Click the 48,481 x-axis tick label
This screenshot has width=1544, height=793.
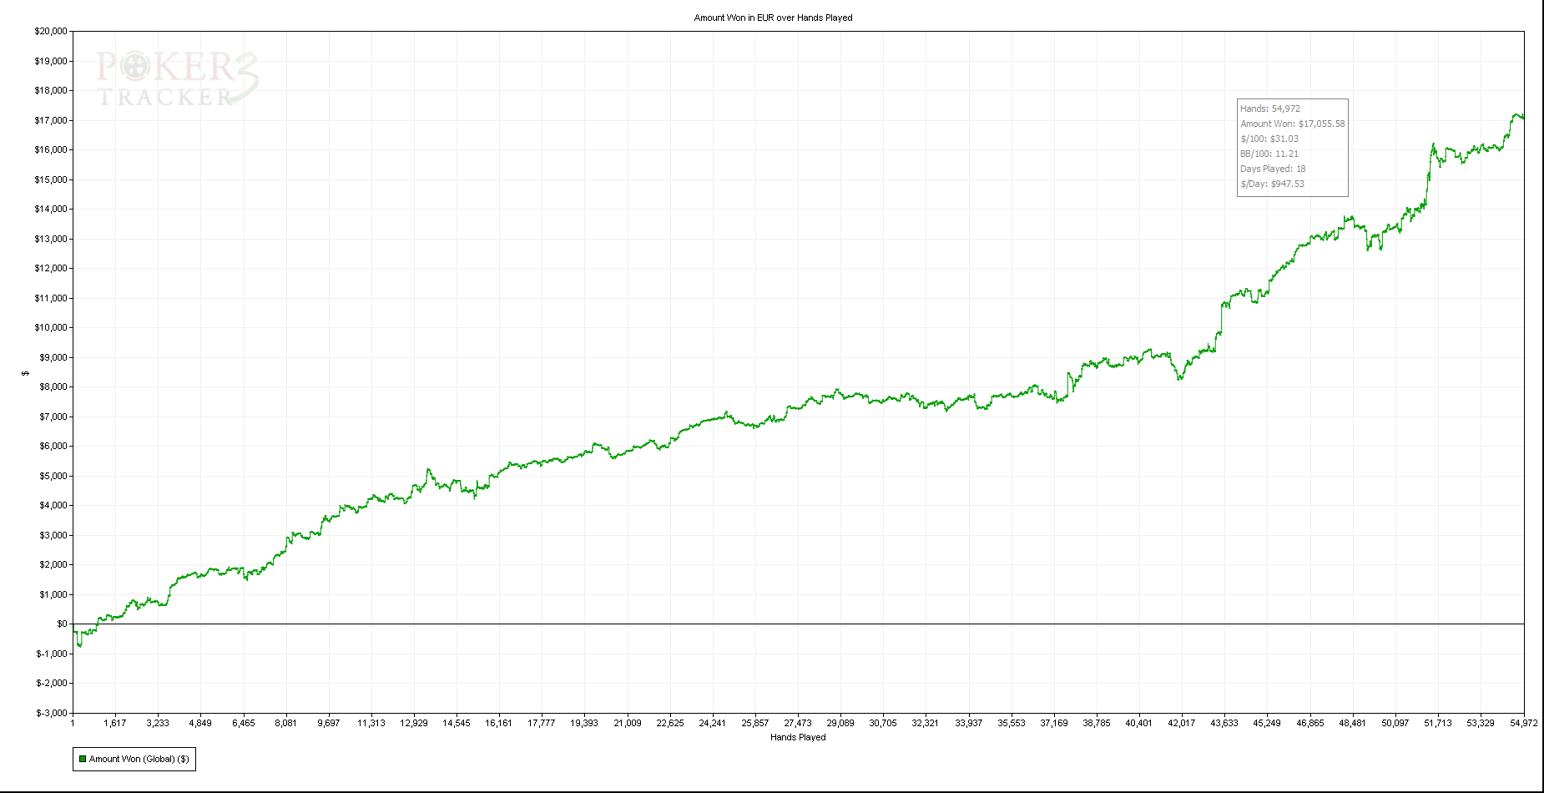[1353, 723]
